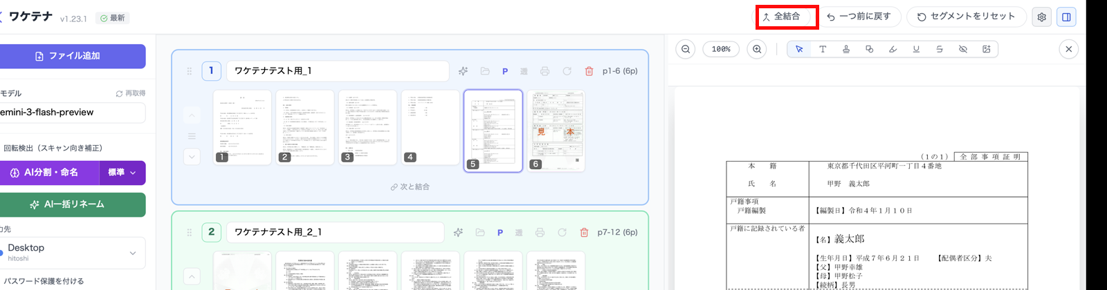This screenshot has height=290, width=1107.
Task: Zoom out the preview
Action: [686, 49]
